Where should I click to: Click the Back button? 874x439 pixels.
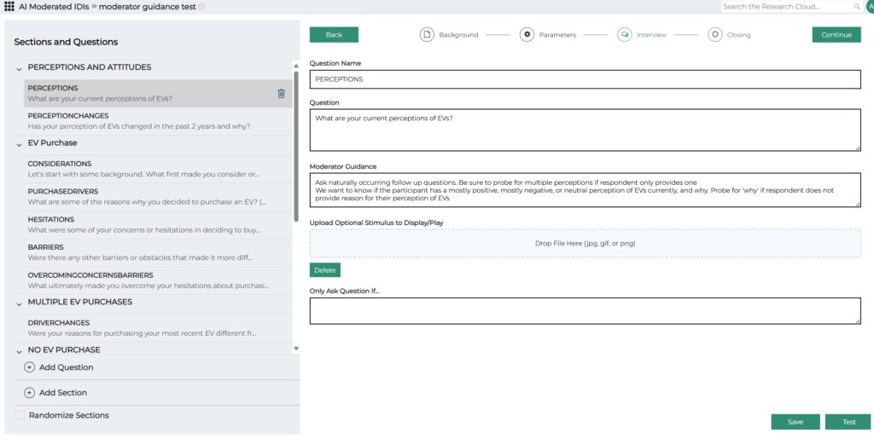coord(334,34)
